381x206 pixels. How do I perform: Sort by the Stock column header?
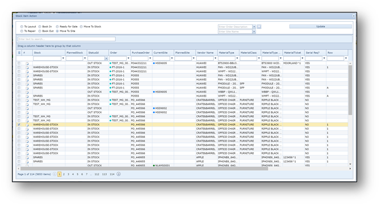(49, 53)
